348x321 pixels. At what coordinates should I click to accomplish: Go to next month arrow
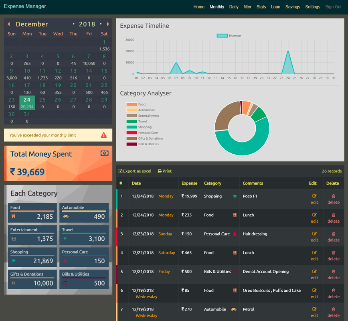pos(108,24)
